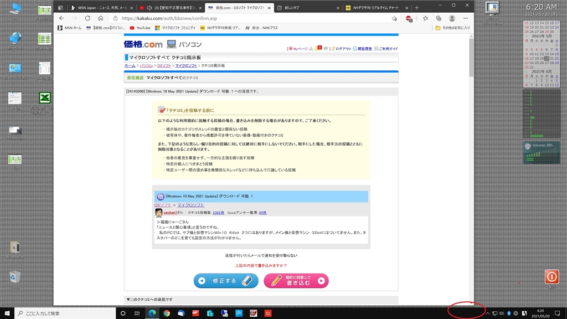Open Task View on the taskbar
The width and height of the screenshot is (567, 319).
137,313
